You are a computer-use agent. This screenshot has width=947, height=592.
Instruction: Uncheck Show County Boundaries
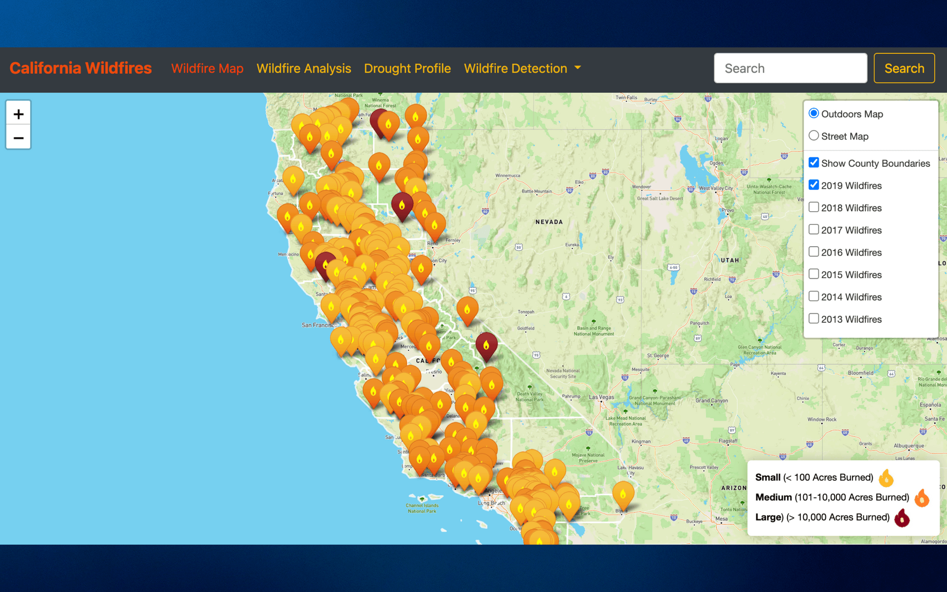[x=814, y=162]
